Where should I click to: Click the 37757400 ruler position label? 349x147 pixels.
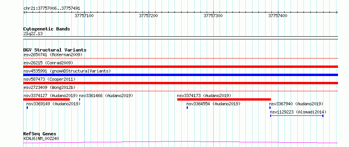click(x=278, y=16)
